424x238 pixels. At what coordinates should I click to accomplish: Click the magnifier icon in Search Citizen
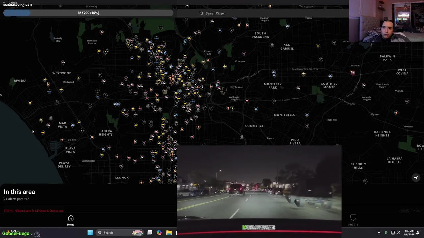[201, 13]
